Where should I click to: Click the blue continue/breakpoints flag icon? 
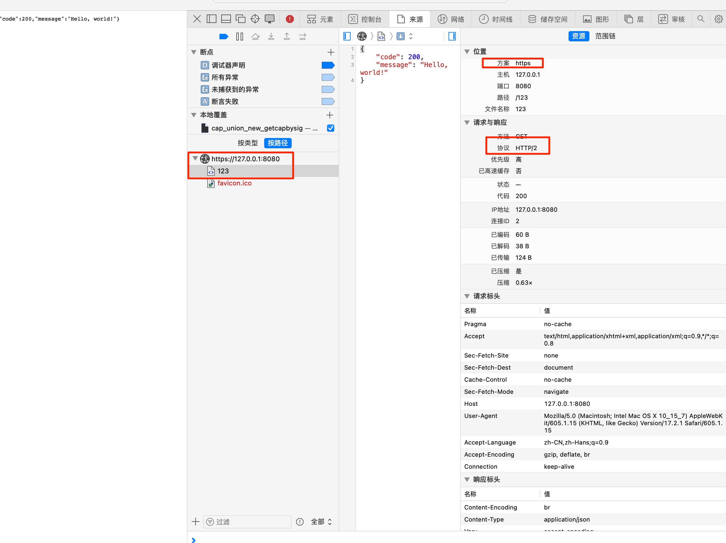[224, 36]
